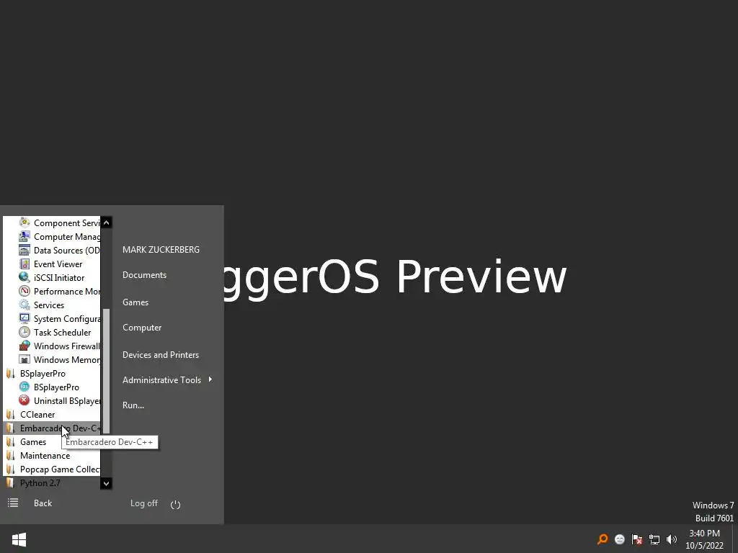Open Action Center flag tray icon

[637, 539]
